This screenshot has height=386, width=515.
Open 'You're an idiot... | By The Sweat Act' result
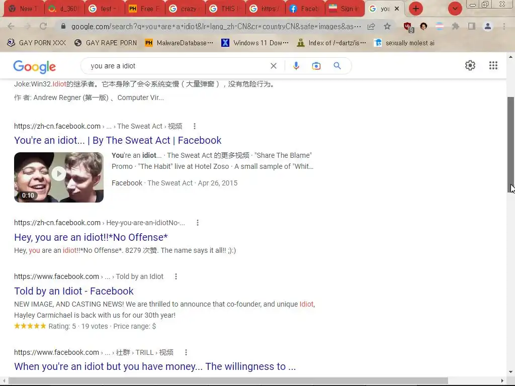click(118, 141)
